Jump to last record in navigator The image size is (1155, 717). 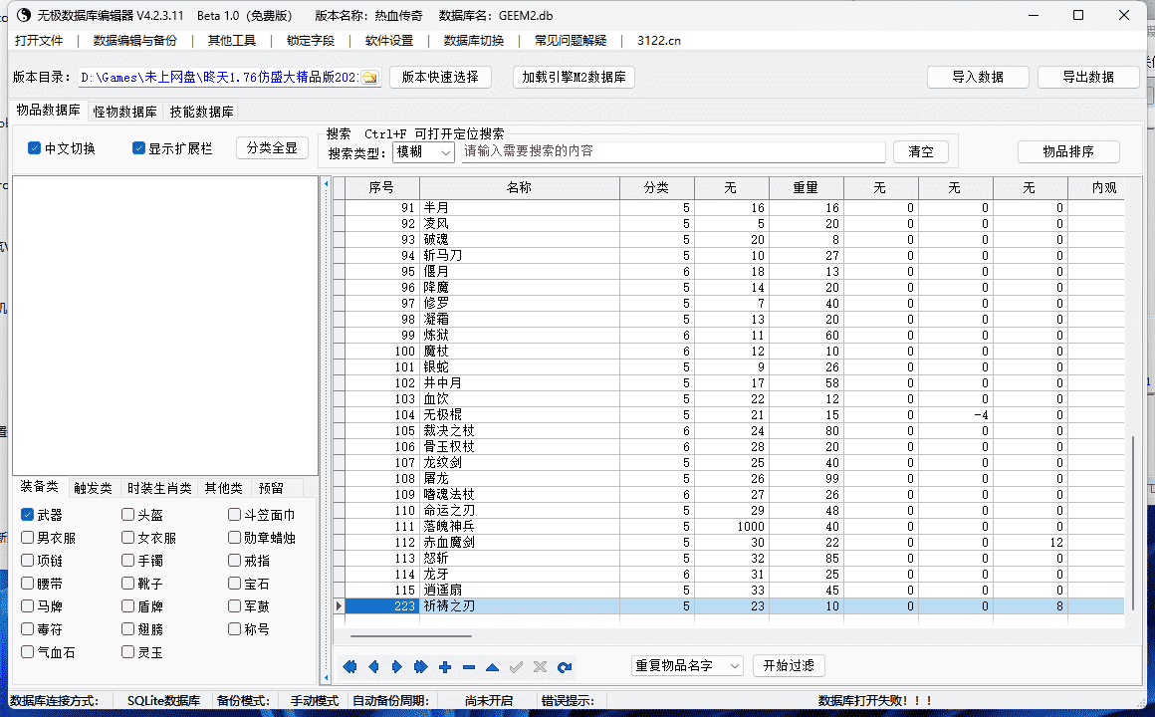pyautogui.click(x=420, y=667)
